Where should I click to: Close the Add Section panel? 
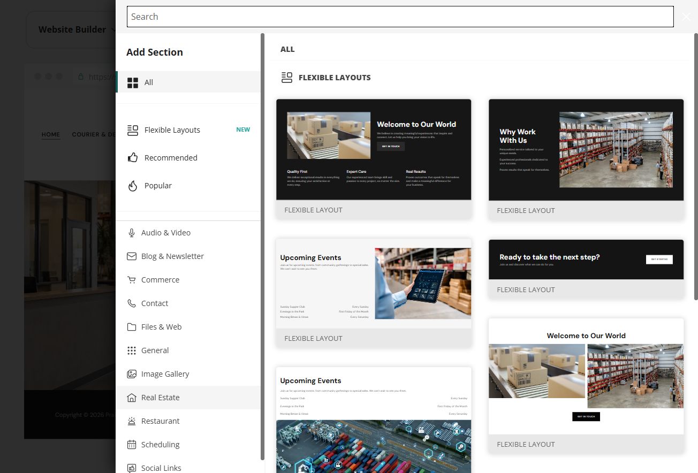pyautogui.click(x=686, y=17)
